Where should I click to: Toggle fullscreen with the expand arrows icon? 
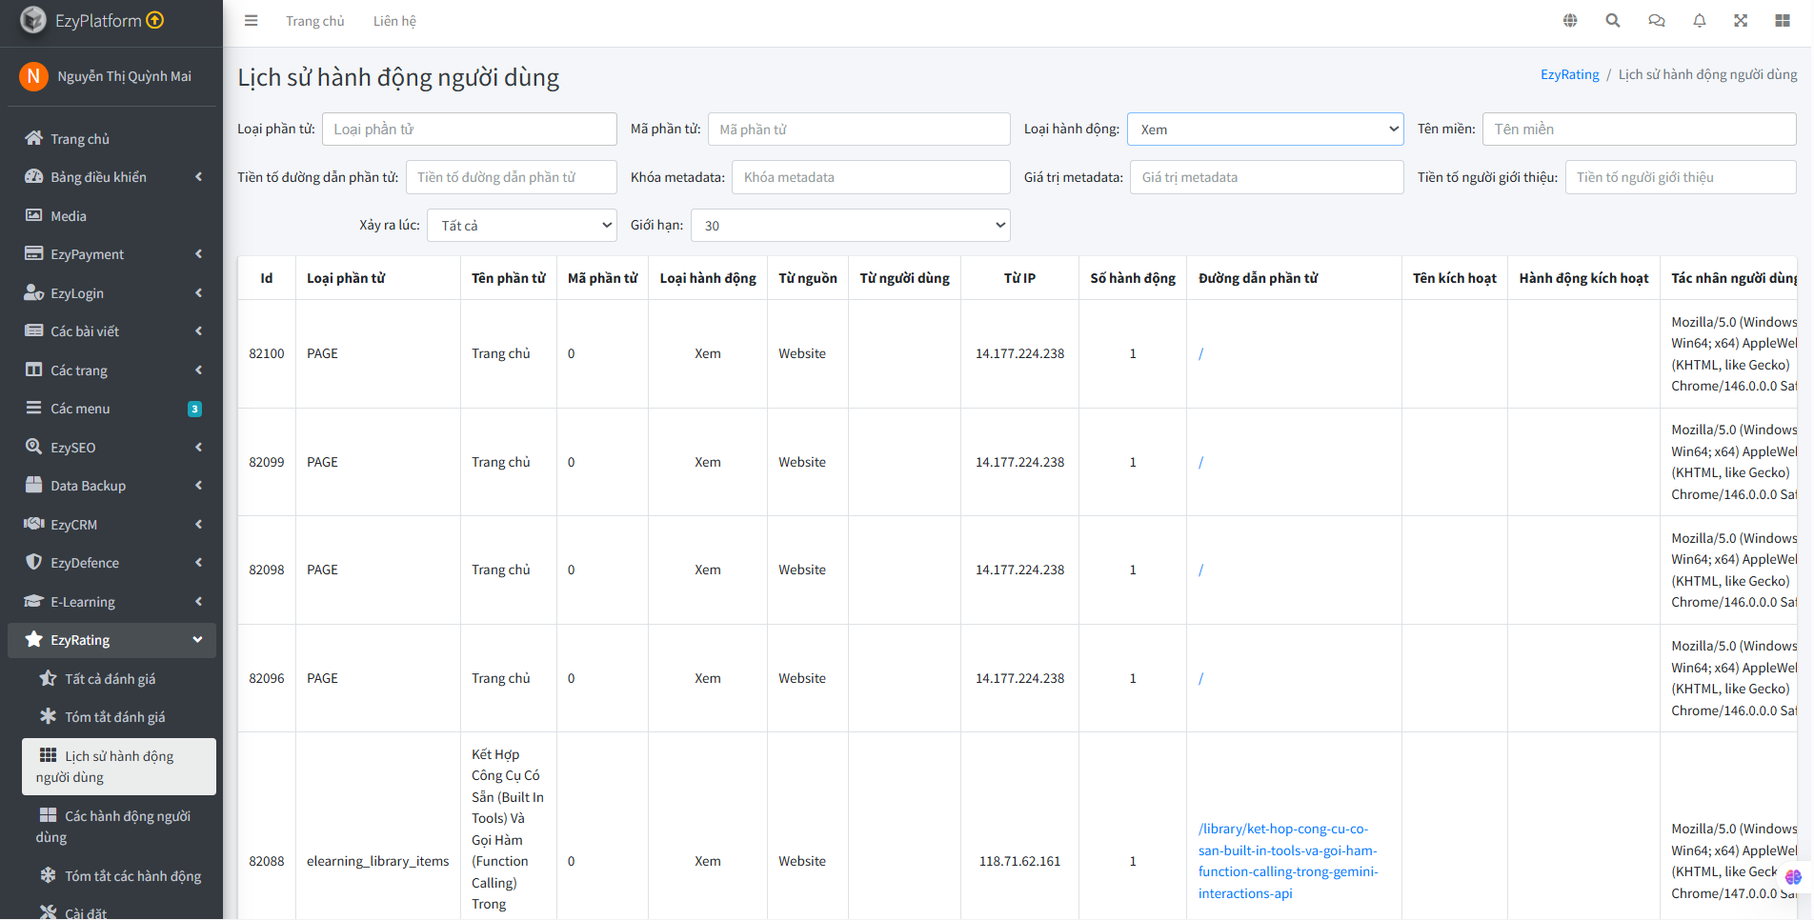coord(1741,20)
